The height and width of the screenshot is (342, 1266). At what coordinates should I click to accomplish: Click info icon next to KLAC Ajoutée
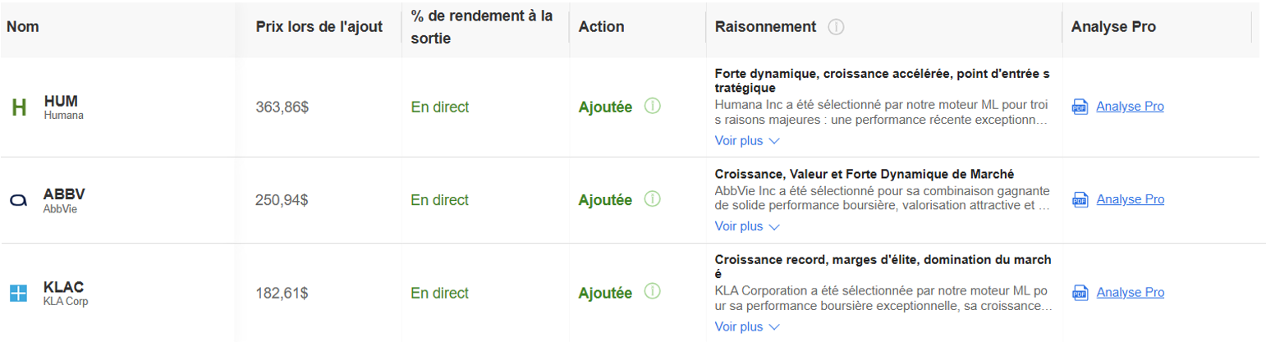(x=653, y=292)
